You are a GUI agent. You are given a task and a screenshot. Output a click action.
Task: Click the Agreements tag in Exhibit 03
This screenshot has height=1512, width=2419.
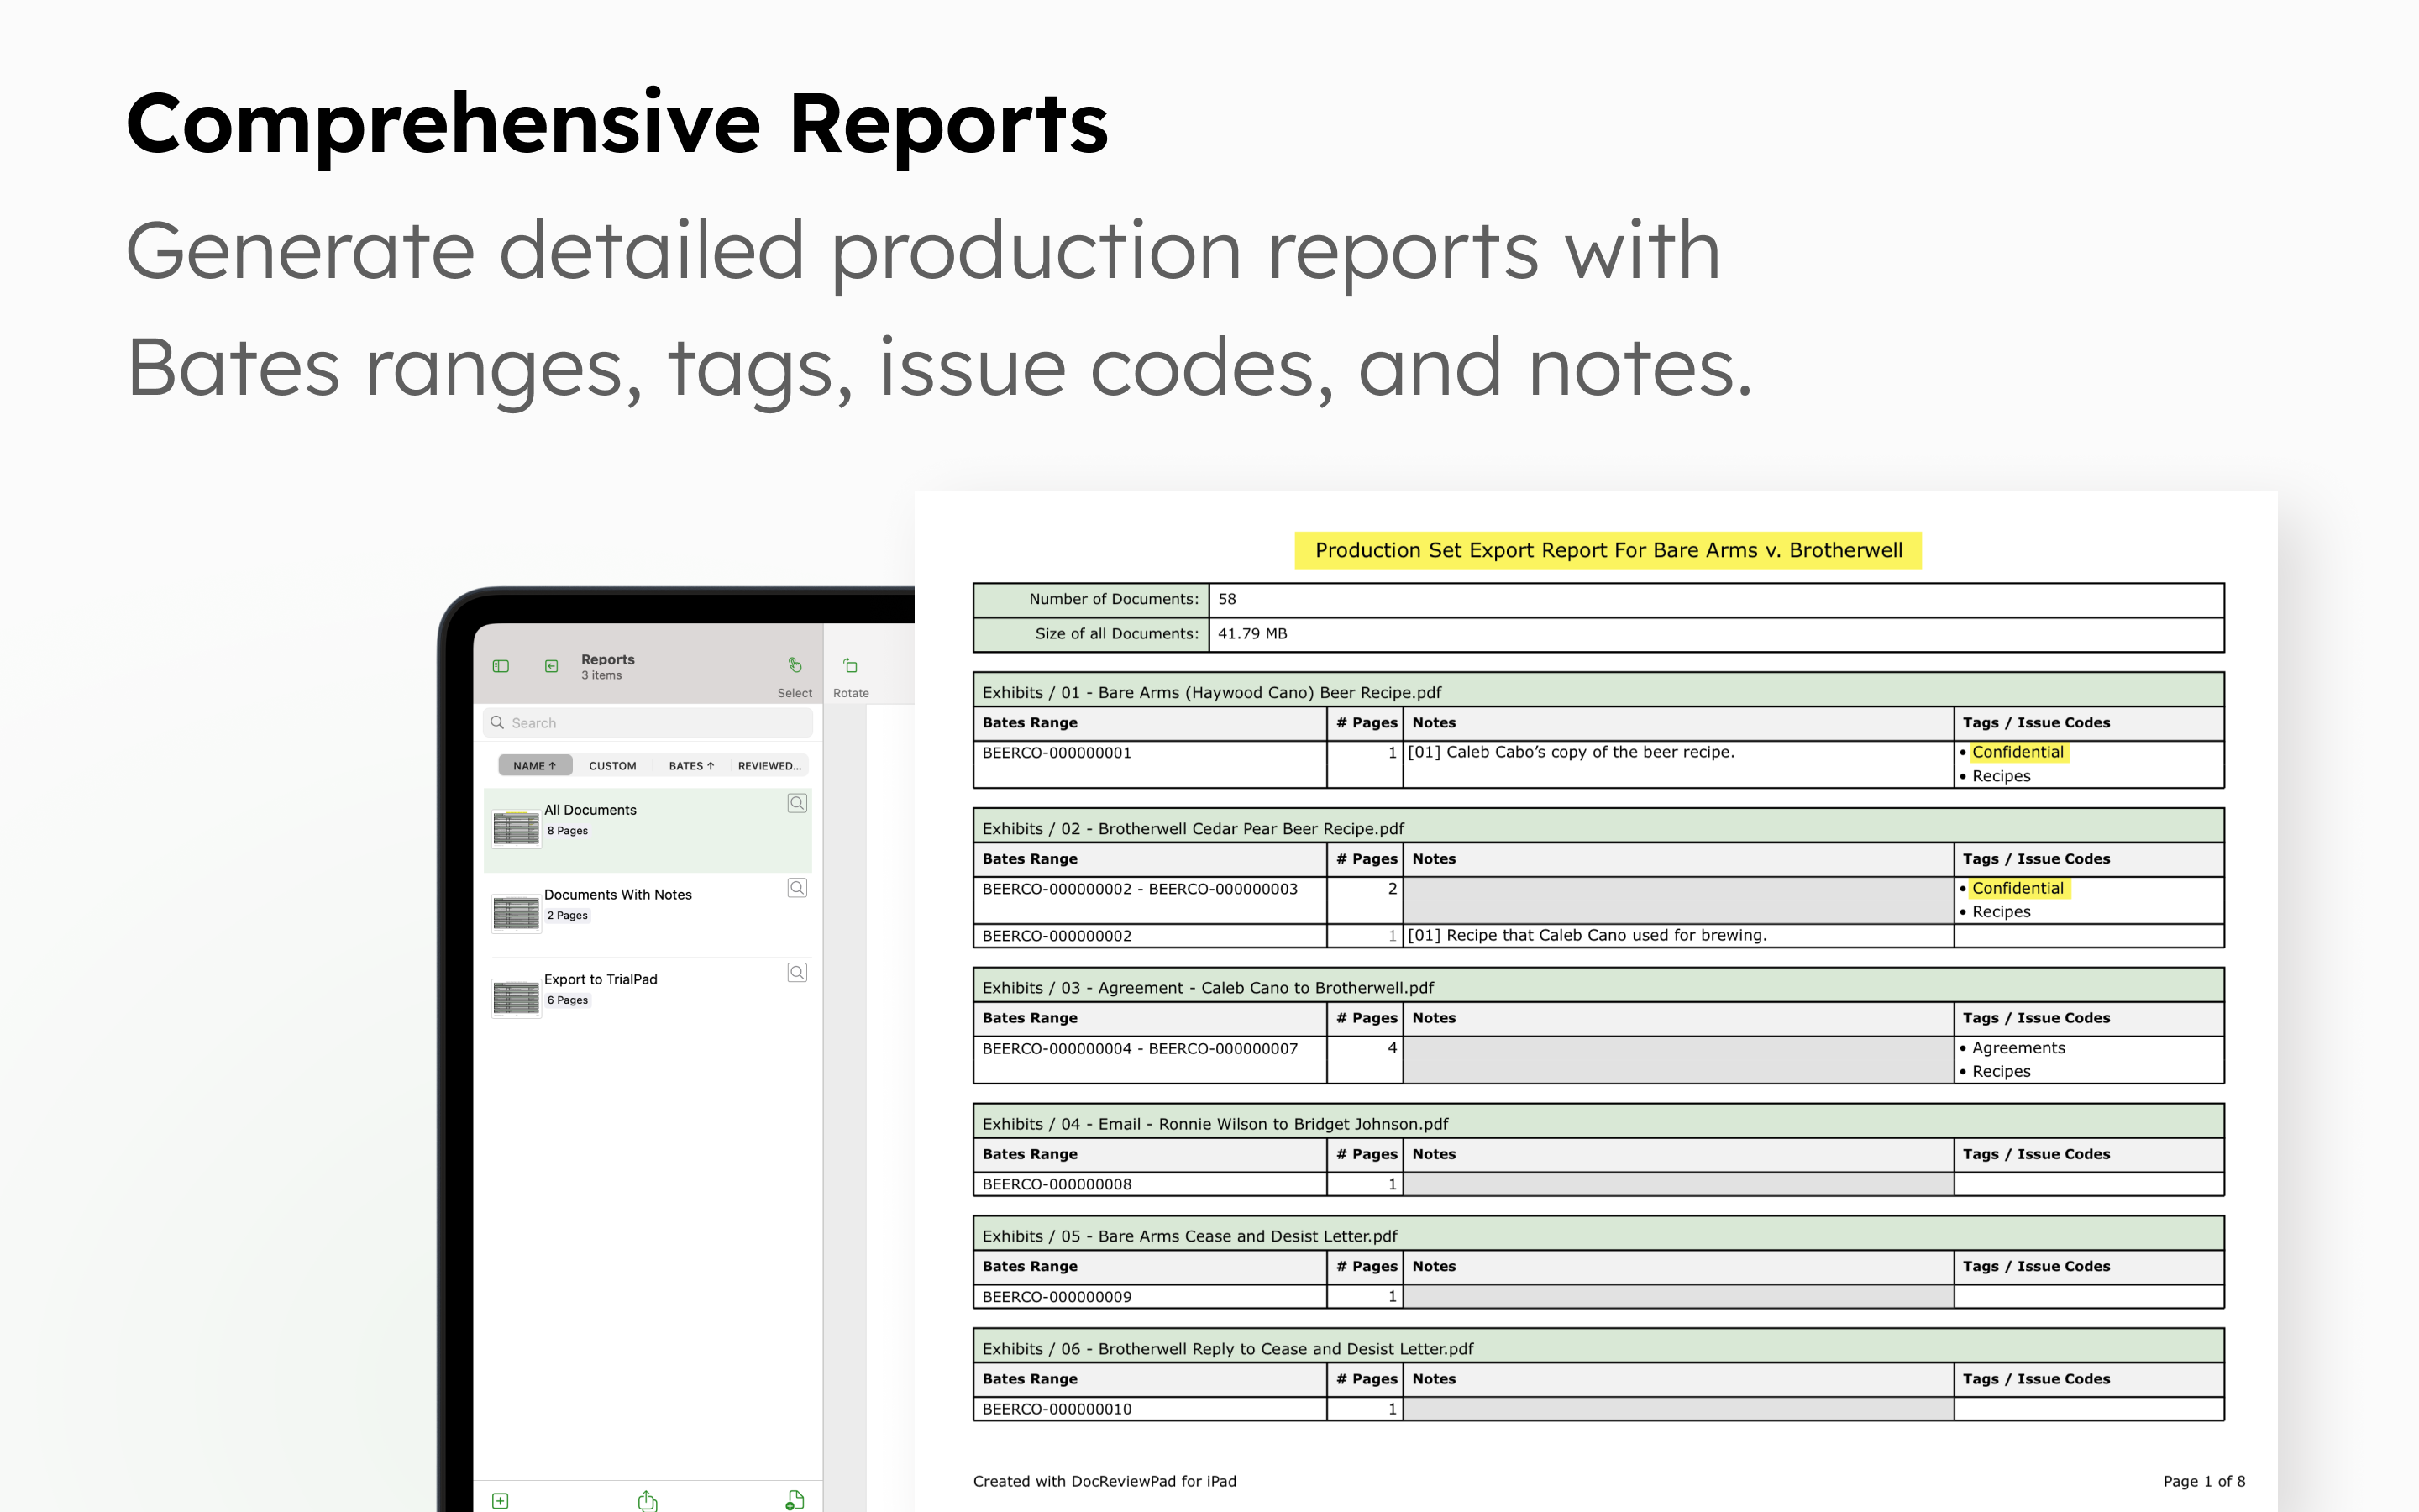[2018, 1048]
